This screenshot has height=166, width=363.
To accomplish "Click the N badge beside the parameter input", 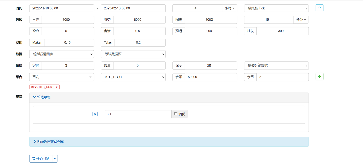I will [95, 114].
